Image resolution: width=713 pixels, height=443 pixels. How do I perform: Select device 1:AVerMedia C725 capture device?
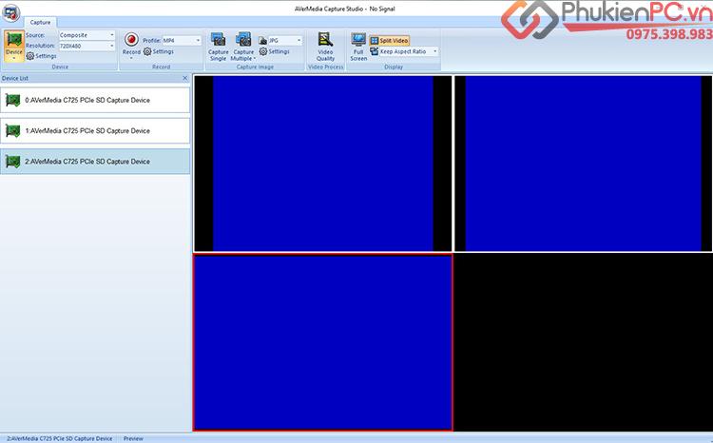pos(95,130)
